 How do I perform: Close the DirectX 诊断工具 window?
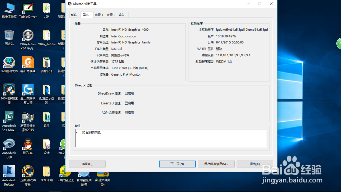(271, 4)
